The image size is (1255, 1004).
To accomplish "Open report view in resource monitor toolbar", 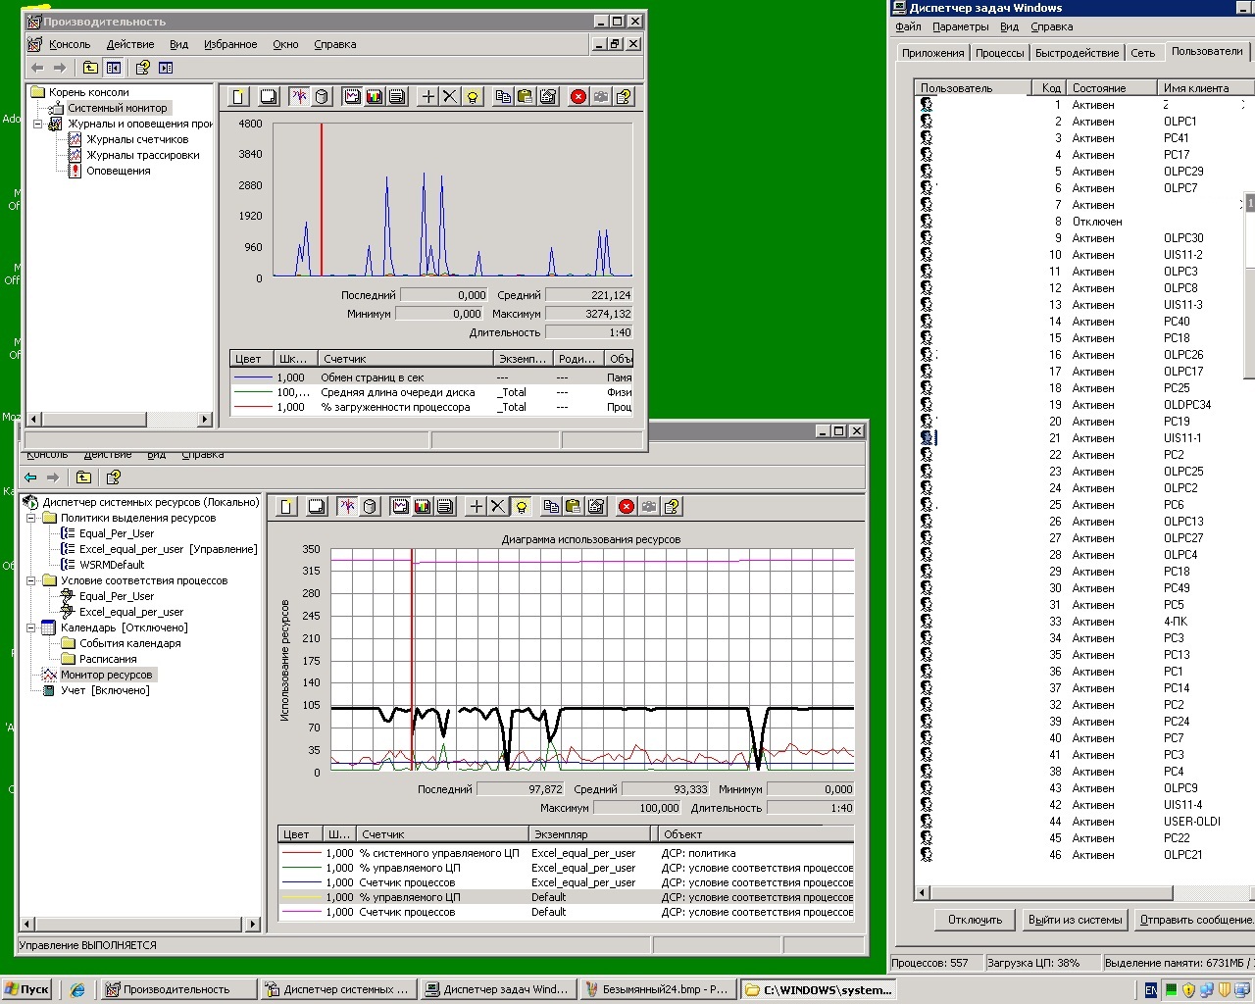I will pyautogui.click(x=445, y=506).
